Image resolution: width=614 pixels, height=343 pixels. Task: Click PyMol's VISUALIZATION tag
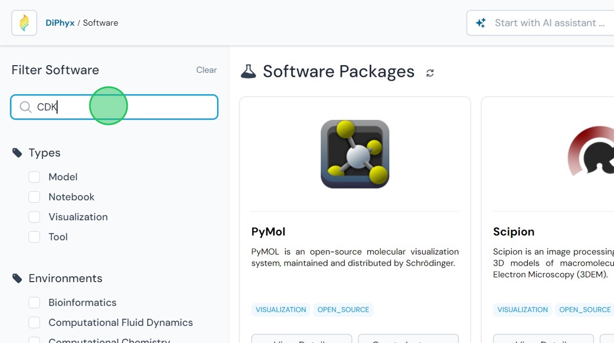[281, 310]
